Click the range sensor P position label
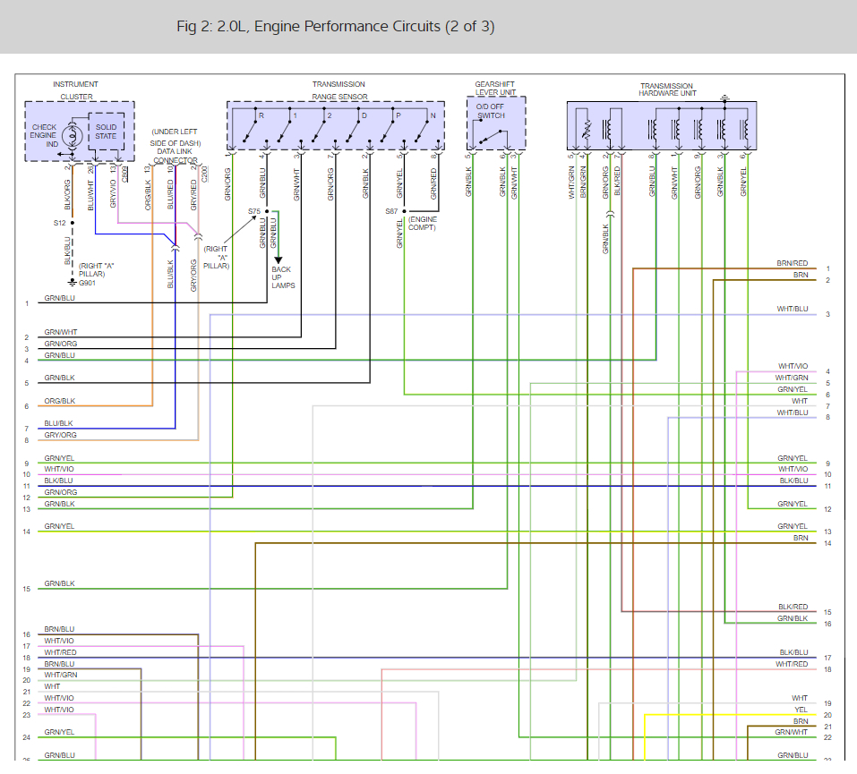The height and width of the screenshot is (774, 857). tap(399, 115)
